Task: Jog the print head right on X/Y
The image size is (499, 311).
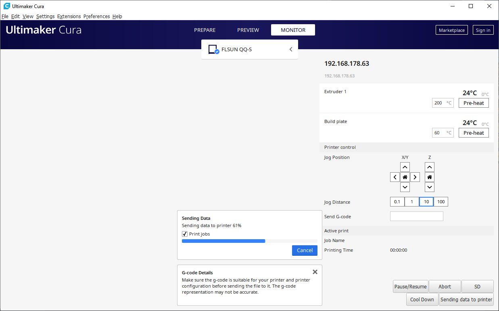Action: (x=415, y=177)
